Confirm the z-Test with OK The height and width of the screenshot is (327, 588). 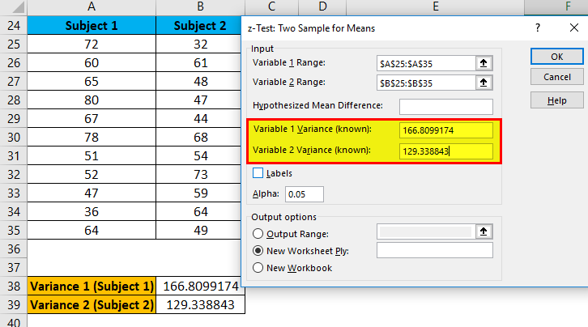557,57
